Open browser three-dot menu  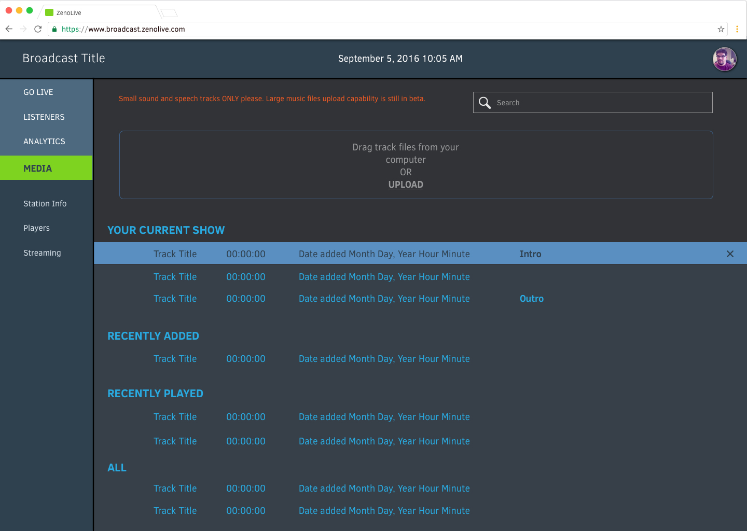[x=737, y=29]
